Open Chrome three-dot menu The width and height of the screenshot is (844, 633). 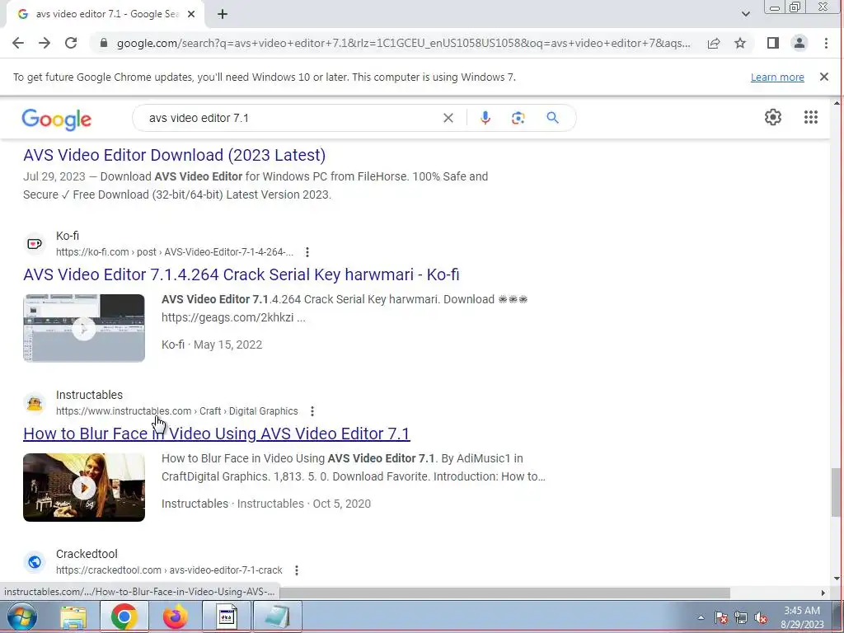tap(826, 43)
